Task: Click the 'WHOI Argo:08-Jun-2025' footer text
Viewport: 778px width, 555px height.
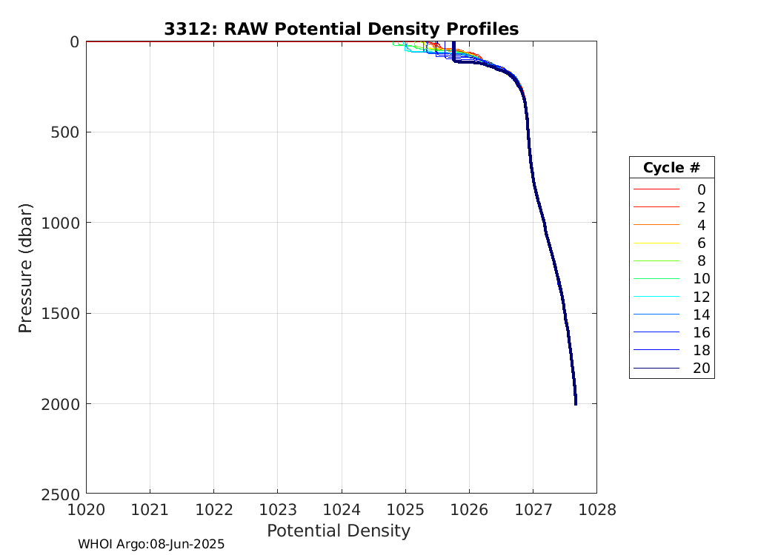Action: click(x=151, y=544)
